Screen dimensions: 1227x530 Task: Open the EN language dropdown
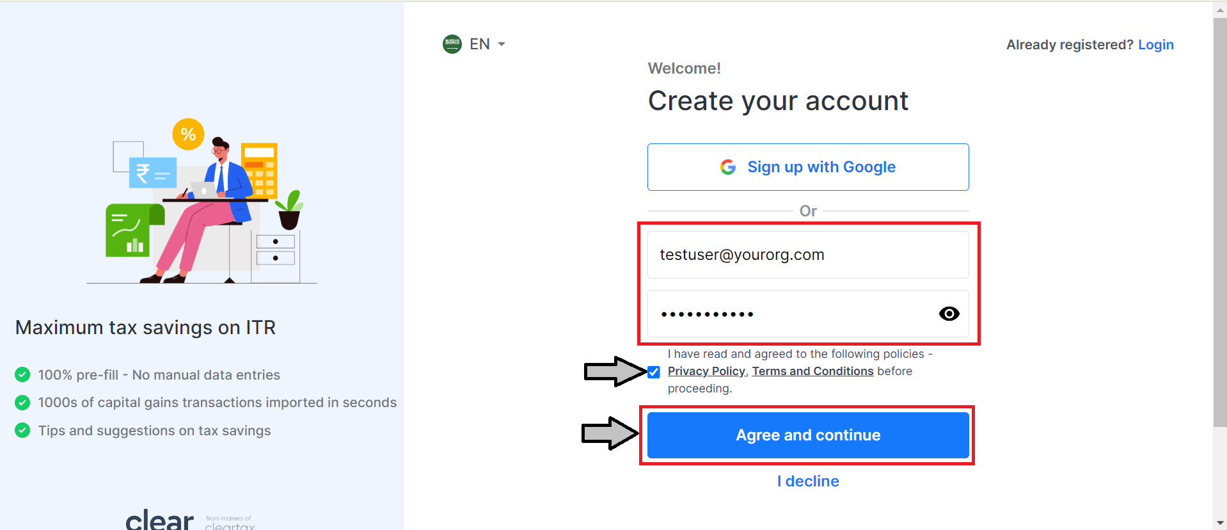[x=487, y=44]
